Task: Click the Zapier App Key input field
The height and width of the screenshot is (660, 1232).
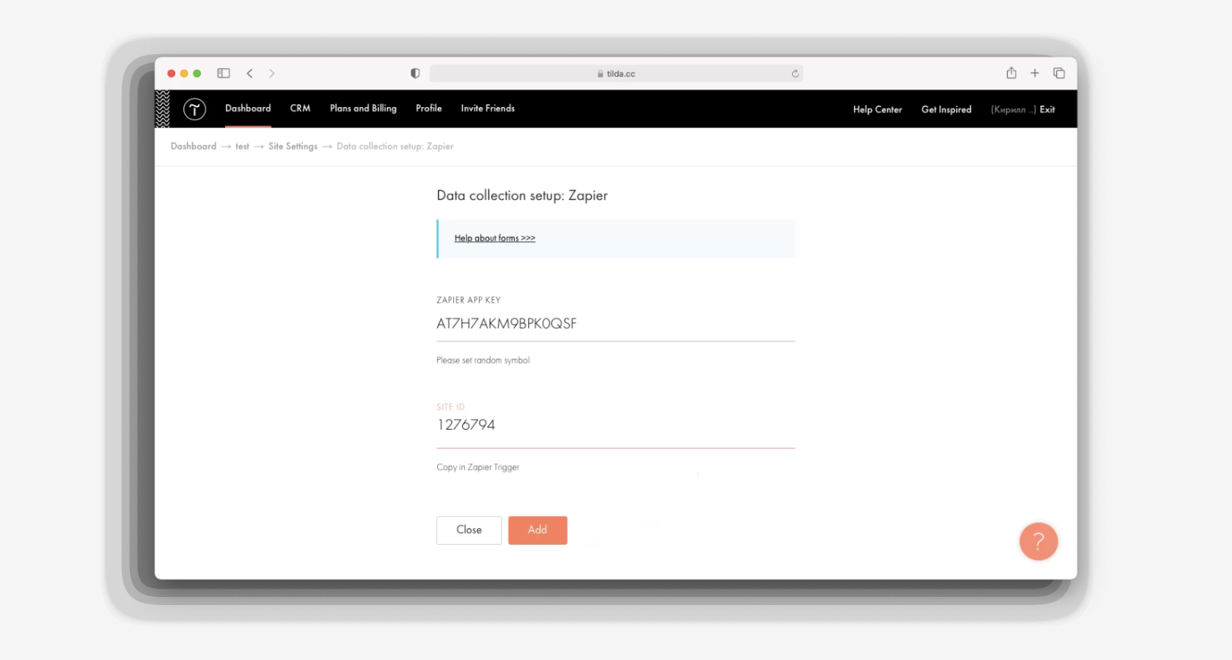Action: [615, 324]
